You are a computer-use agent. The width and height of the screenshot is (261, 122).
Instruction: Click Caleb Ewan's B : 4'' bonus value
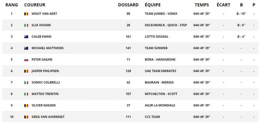(x=241, y=37)
